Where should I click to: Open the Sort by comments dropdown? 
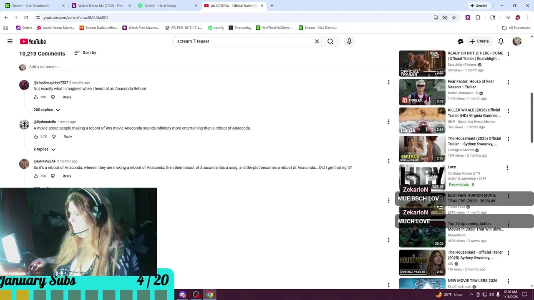pyautogui.click(x=85, y=52)
